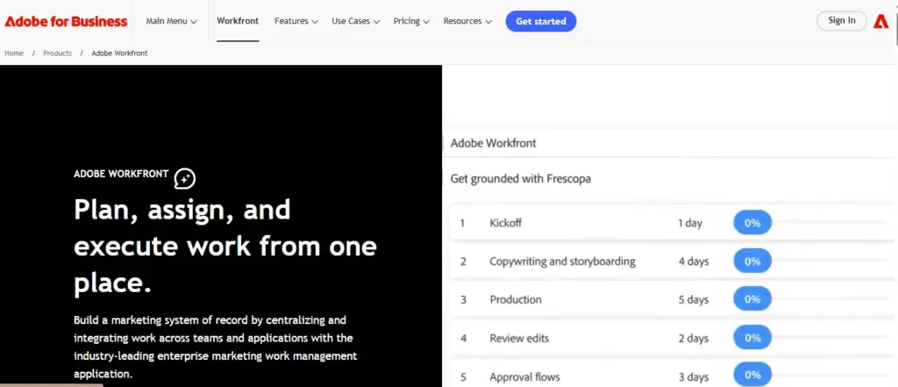Click the Kickoff 0% progress badge
This screenshot has height=387, width=898.
pyautogui.click(x=752, y=223)
